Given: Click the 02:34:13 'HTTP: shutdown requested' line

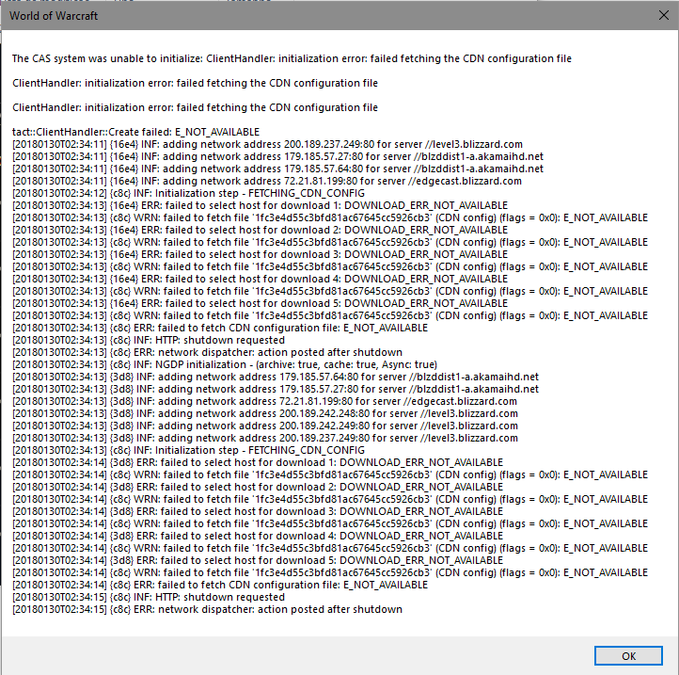Looking at the screenshot, I should point(149,340).
